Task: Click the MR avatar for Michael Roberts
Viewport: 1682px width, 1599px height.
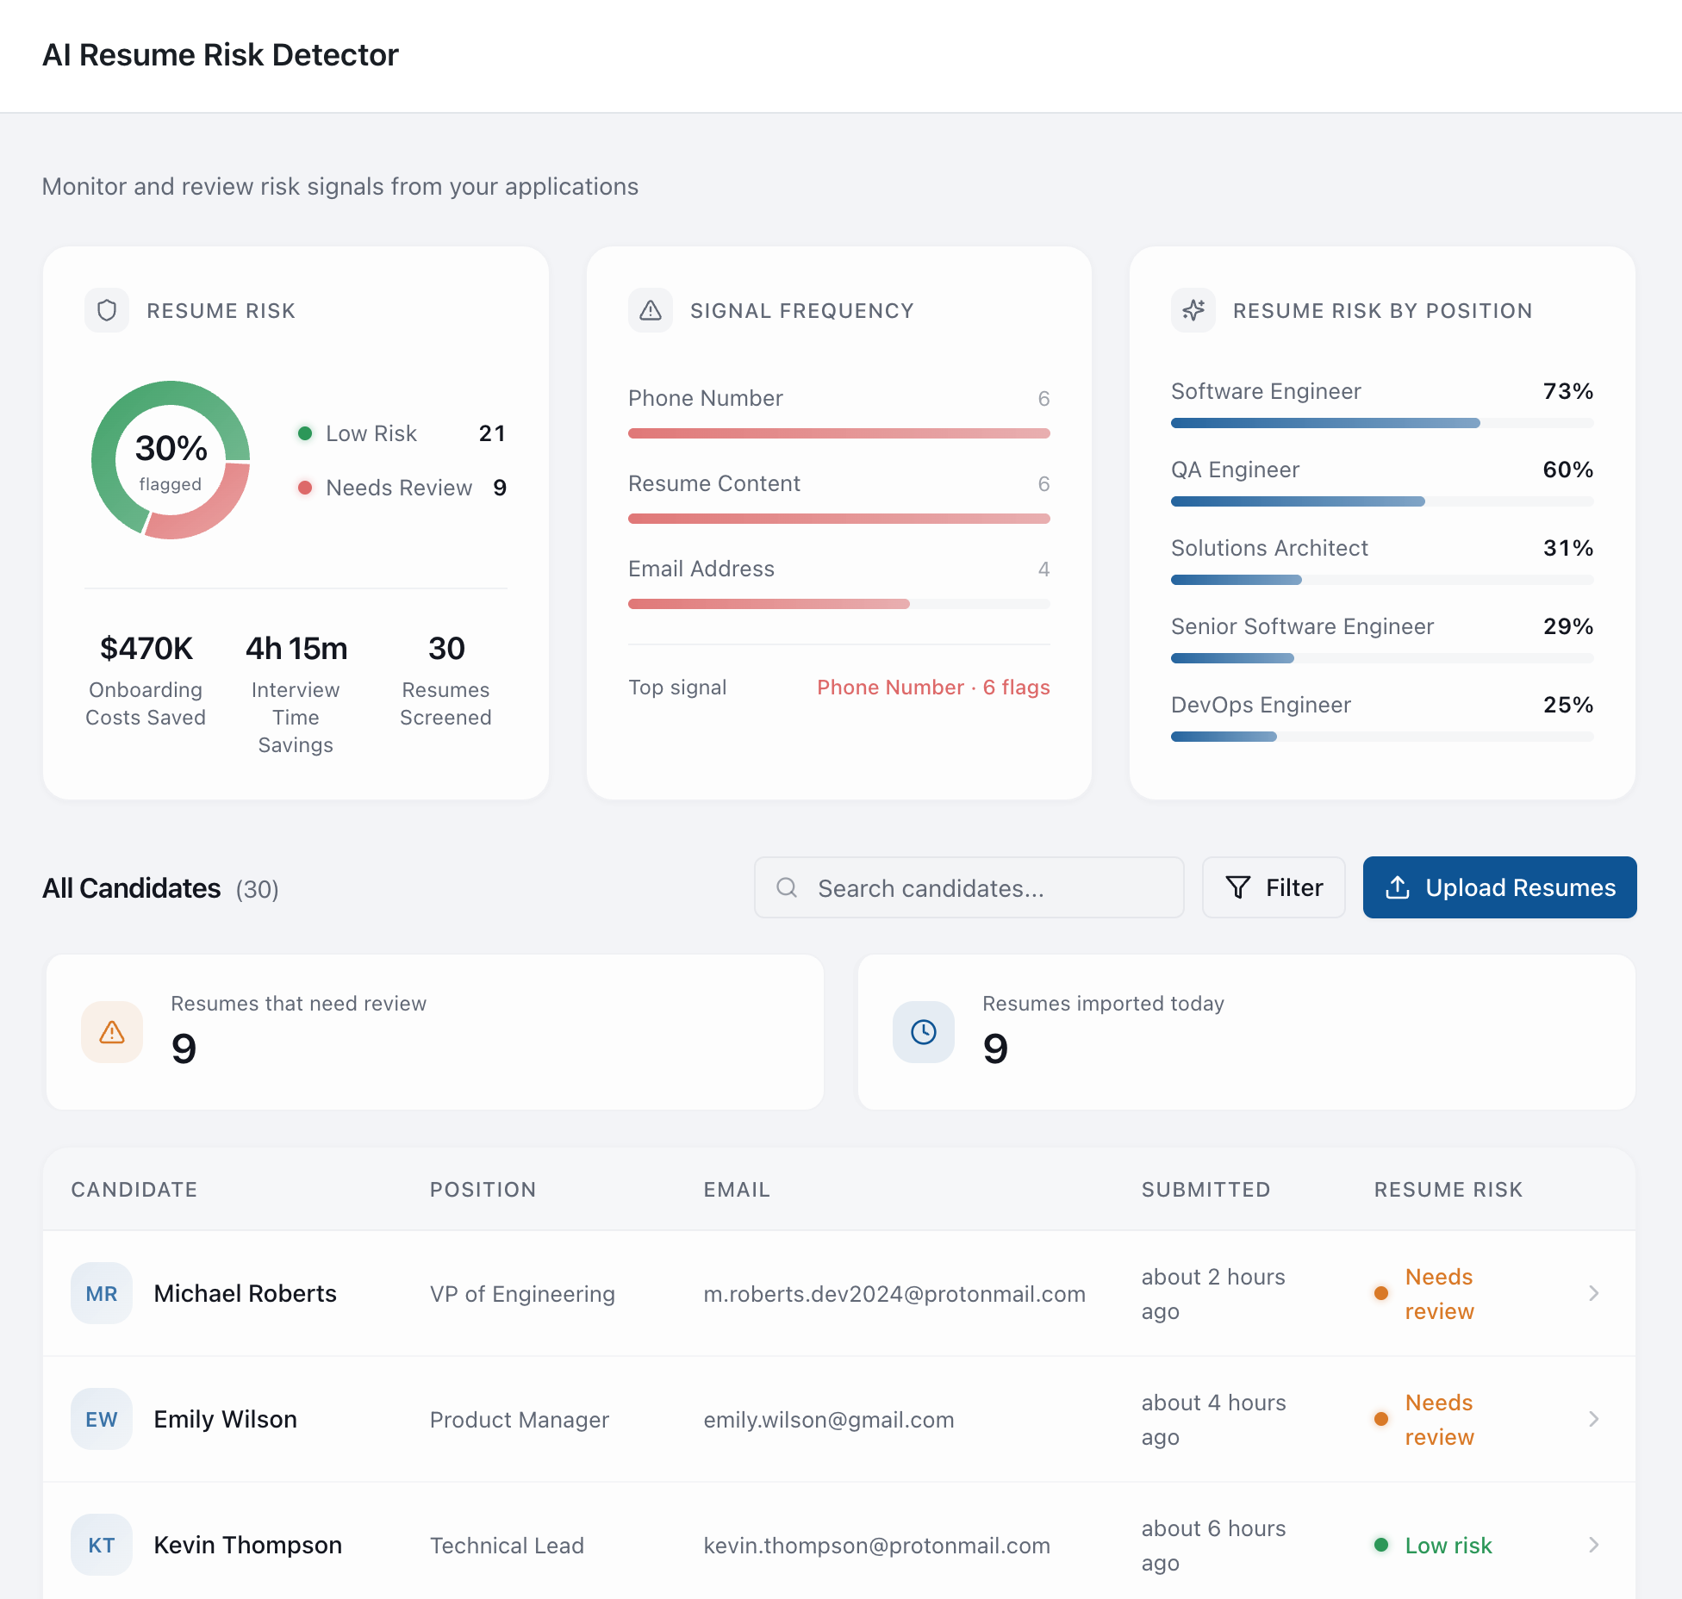Action: [102, 1293]
